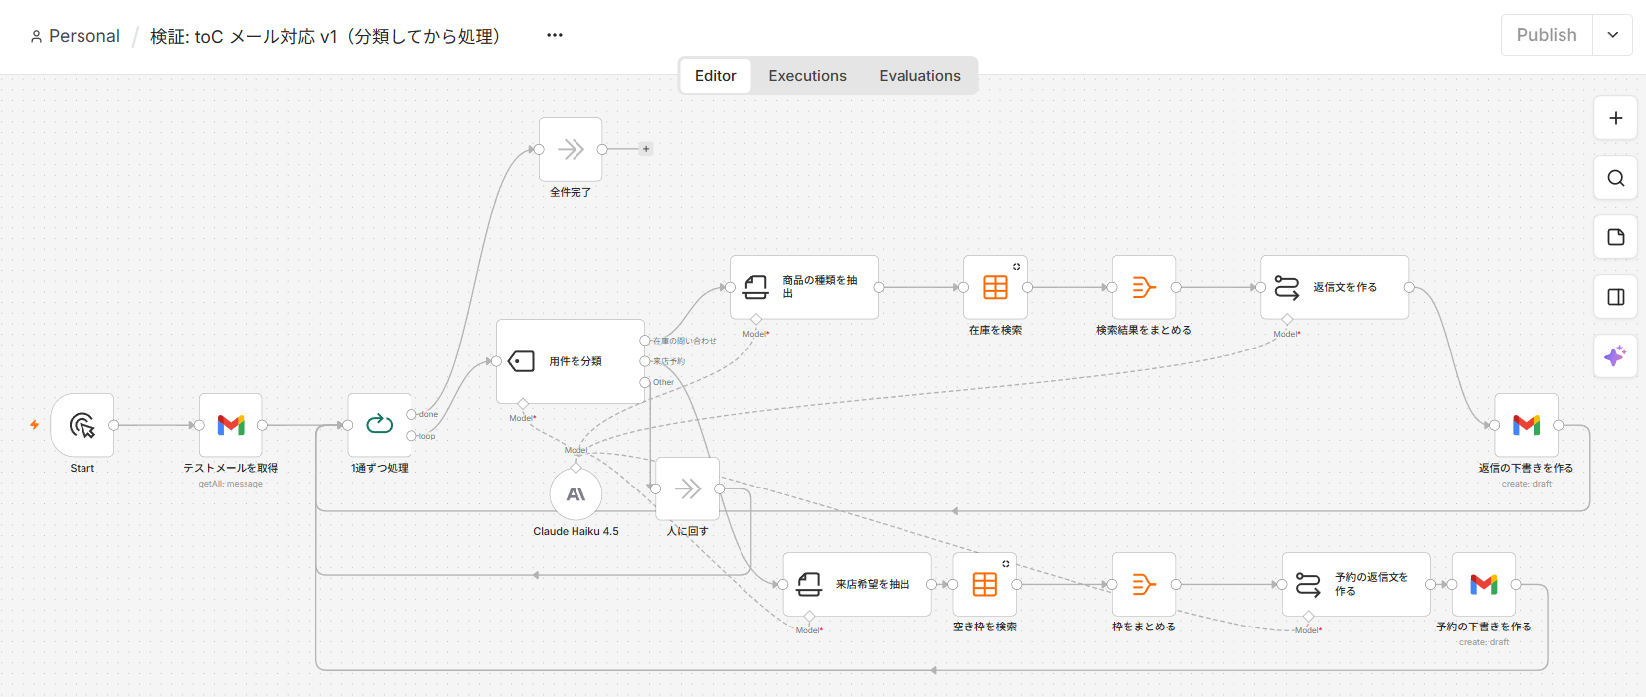1646x697 pixels.
Task: Click the 'create: draft' text under 返信の下書きを作る
Action: [1526, 484]
